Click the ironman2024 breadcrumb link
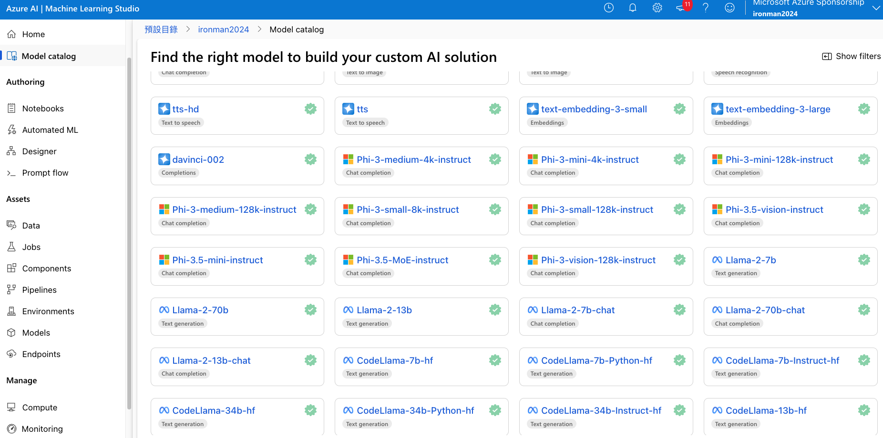Image resolution: width=883 pixels, height=438 pixels. [x=224, y=30]
